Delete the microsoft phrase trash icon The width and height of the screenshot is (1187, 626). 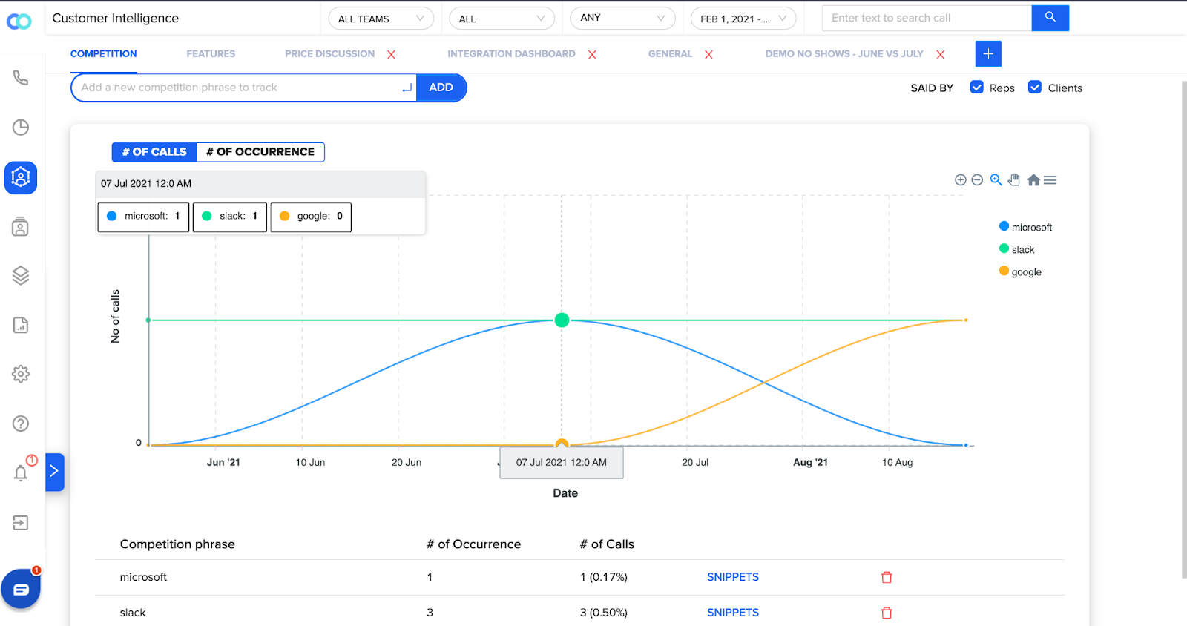[887, 577]
